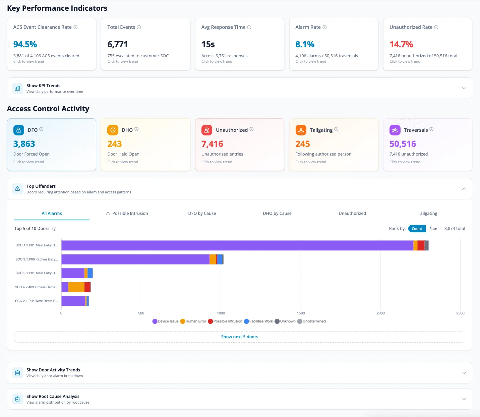This screenshot has width=480, height=417.
Task: Click info icon beside ACS Event Clearance Rate
Action: 75,27
